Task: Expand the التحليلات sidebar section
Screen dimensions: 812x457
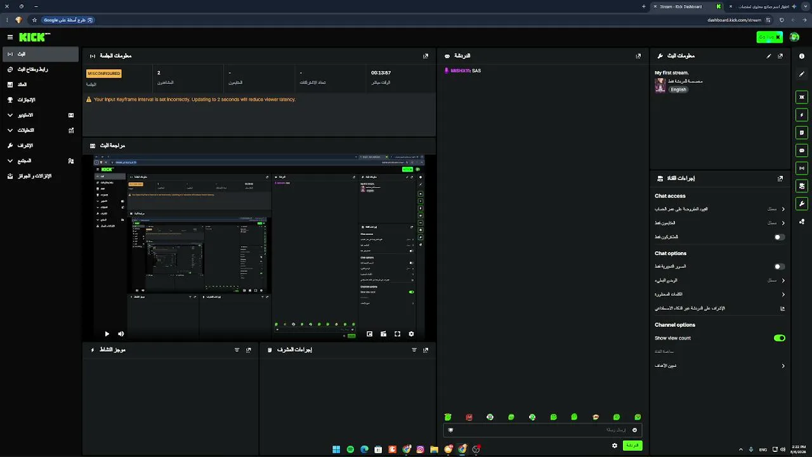Action: [41, 130]
